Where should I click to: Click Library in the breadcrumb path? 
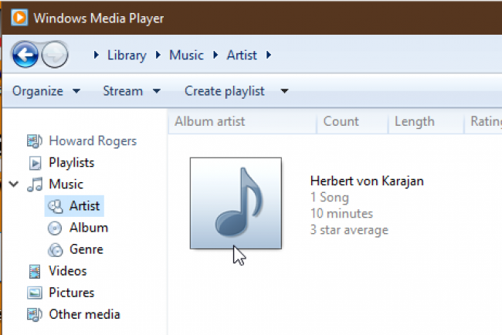pyautogui.click(x=128, y=55)
